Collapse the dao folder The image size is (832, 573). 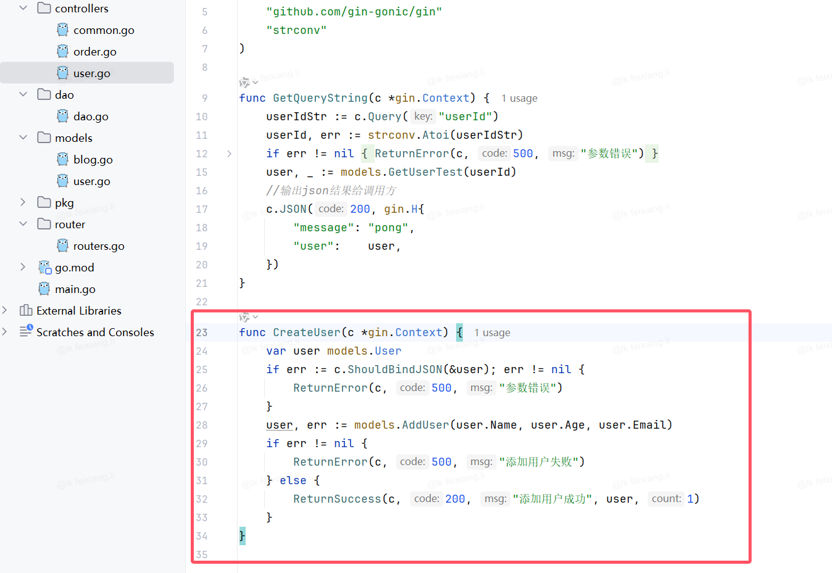tap(23, 94)
